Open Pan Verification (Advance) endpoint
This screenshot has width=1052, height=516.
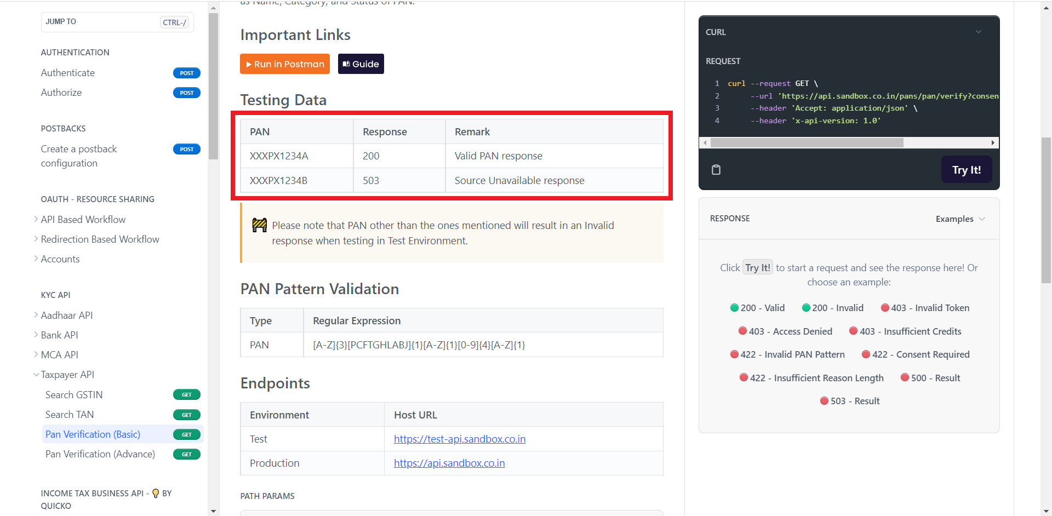pos(100,454)
